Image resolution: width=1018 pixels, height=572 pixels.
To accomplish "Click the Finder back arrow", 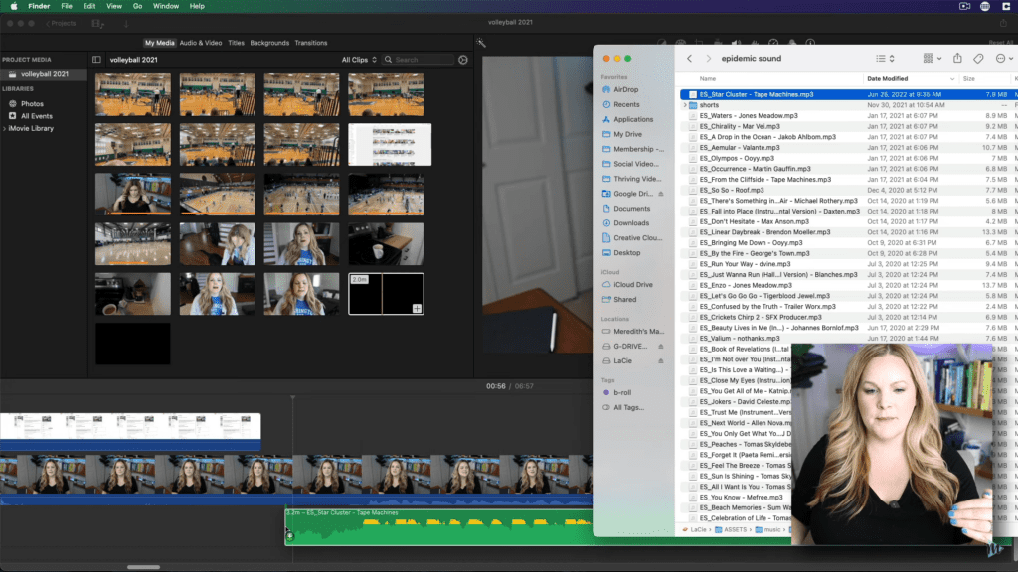I will 690,59.
